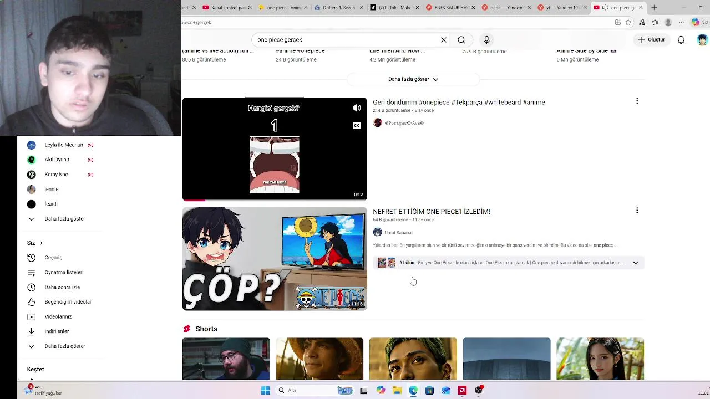Open the weather widget Hafif yağ./kar
The width and height of the screenshot is (710, 399).
click(x=44, y=390)
